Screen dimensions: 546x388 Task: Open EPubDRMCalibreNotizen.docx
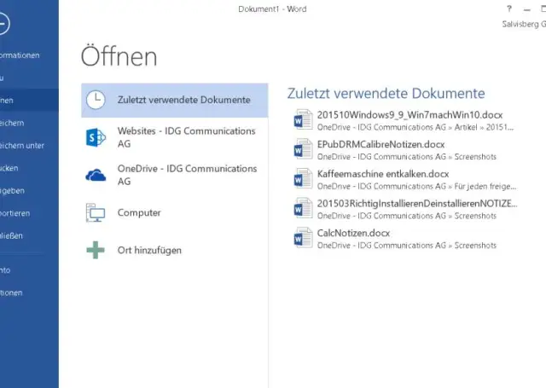click(x=381, y=144)
